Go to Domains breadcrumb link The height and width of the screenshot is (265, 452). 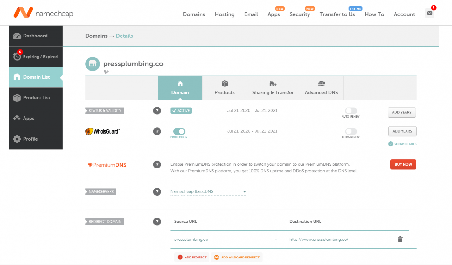click(x=96, y=36)
